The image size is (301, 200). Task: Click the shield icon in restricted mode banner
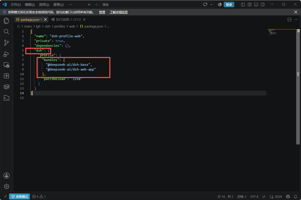point(4,12)
